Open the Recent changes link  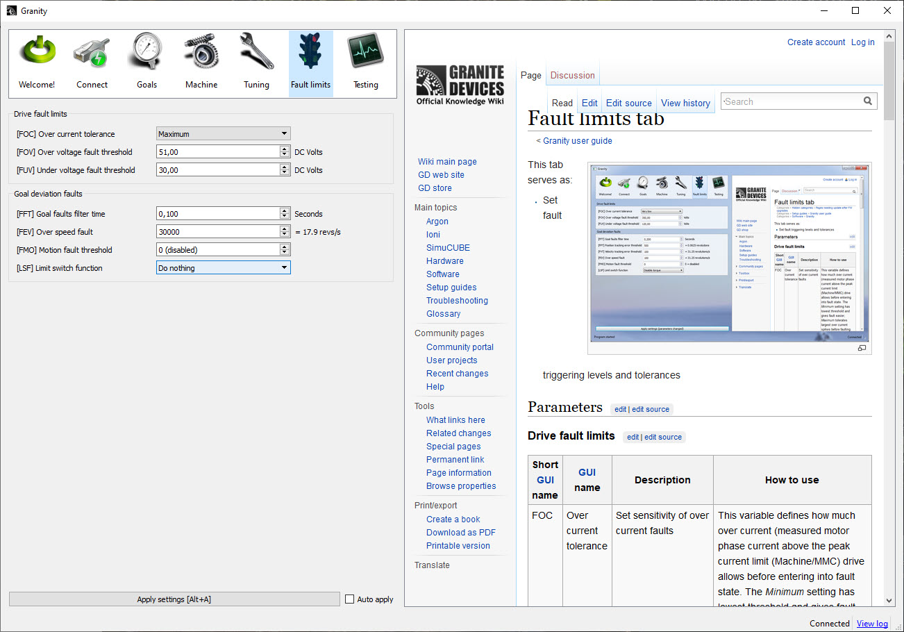coord(458,374)
